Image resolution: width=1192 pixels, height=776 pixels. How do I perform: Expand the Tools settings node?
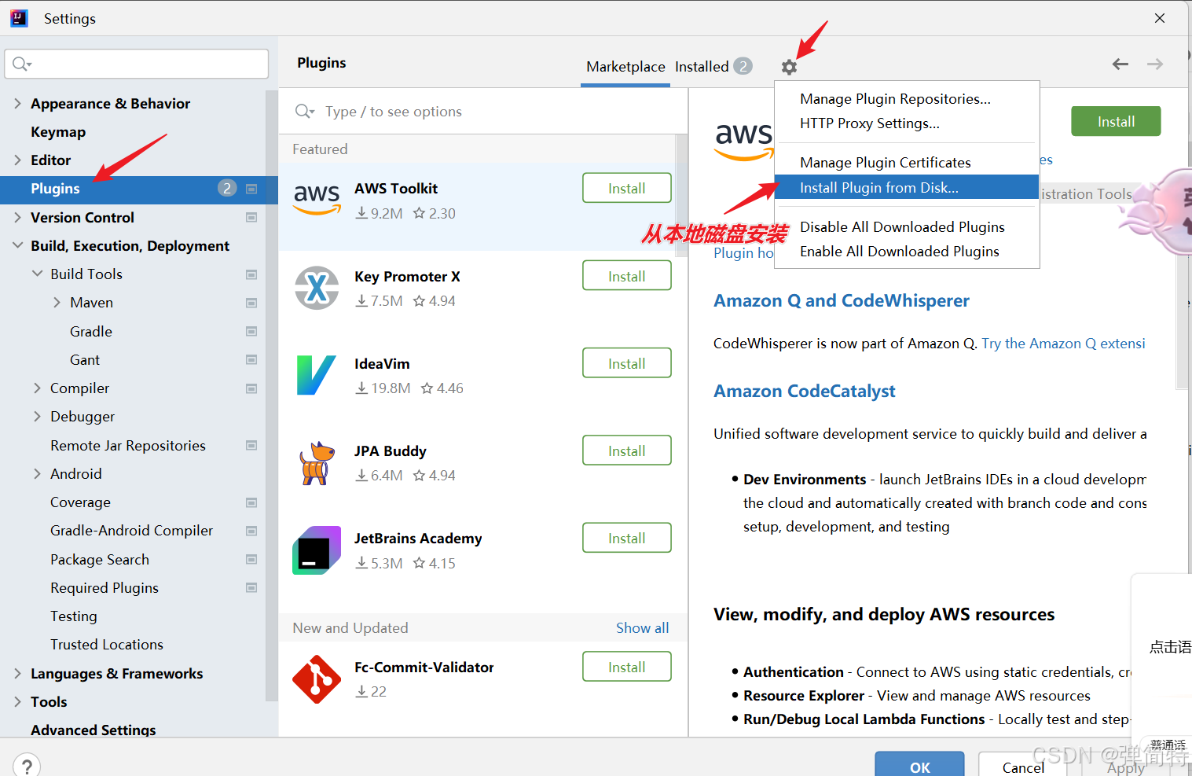click(x=17, y=702)
